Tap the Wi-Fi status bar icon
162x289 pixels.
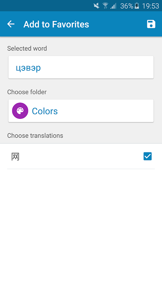[x=105, y=6]
